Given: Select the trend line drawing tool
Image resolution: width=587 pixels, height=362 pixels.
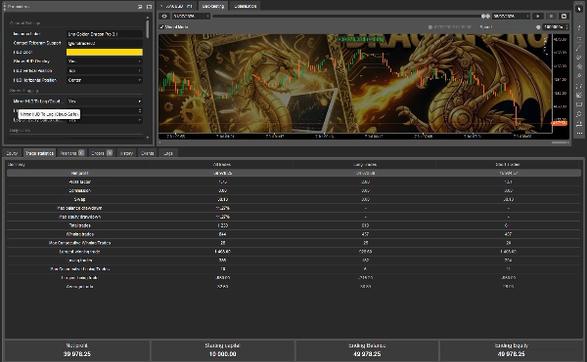Looking at the screenshot, I should pos(579,48).
